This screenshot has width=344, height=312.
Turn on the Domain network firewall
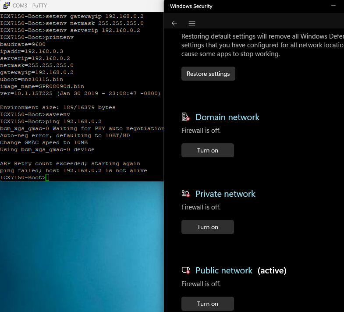coord(207,150)
